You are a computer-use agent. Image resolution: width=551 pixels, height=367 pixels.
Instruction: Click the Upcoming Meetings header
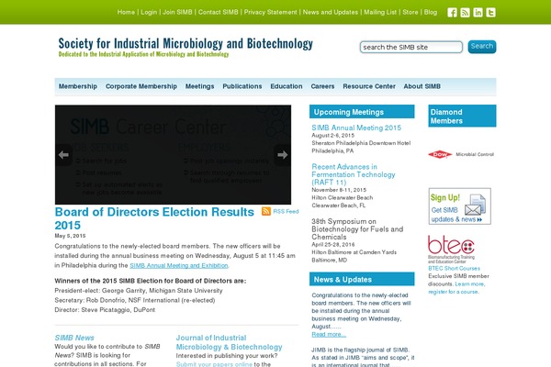362,112
